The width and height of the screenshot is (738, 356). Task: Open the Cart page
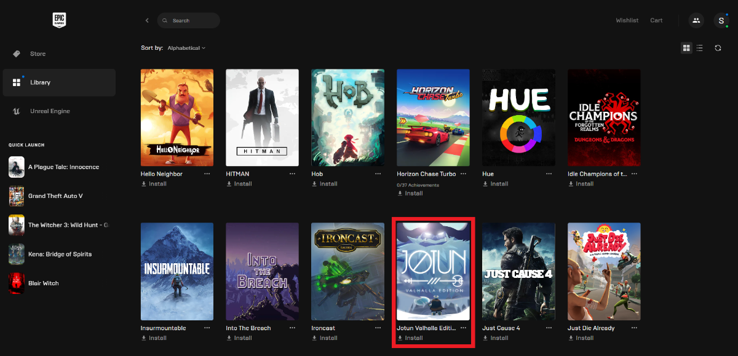[656, 20]
